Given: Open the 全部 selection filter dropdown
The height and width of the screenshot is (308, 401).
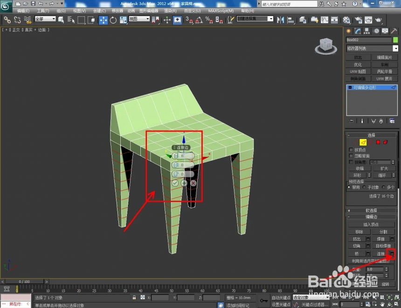Looking at the screenshot, I should click(x=45, y=19).
